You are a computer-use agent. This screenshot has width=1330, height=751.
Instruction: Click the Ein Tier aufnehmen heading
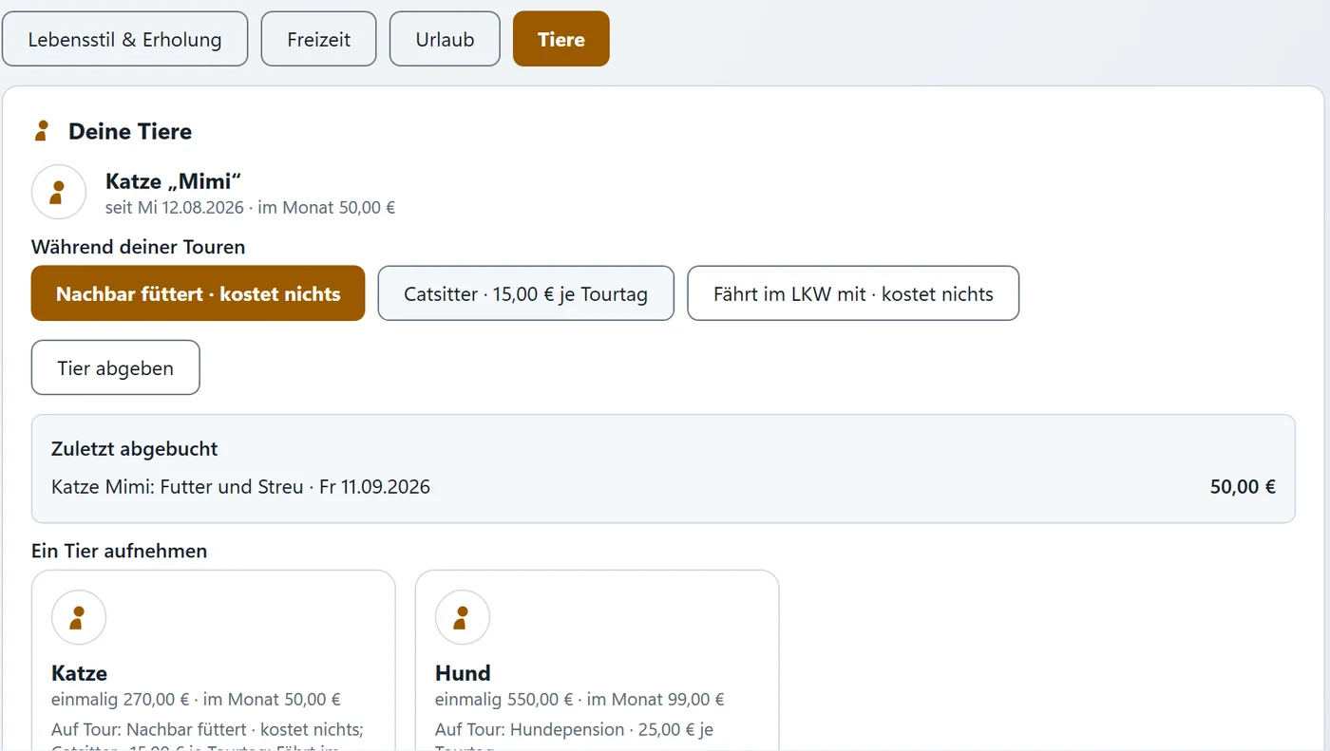[x=119, y=551]
